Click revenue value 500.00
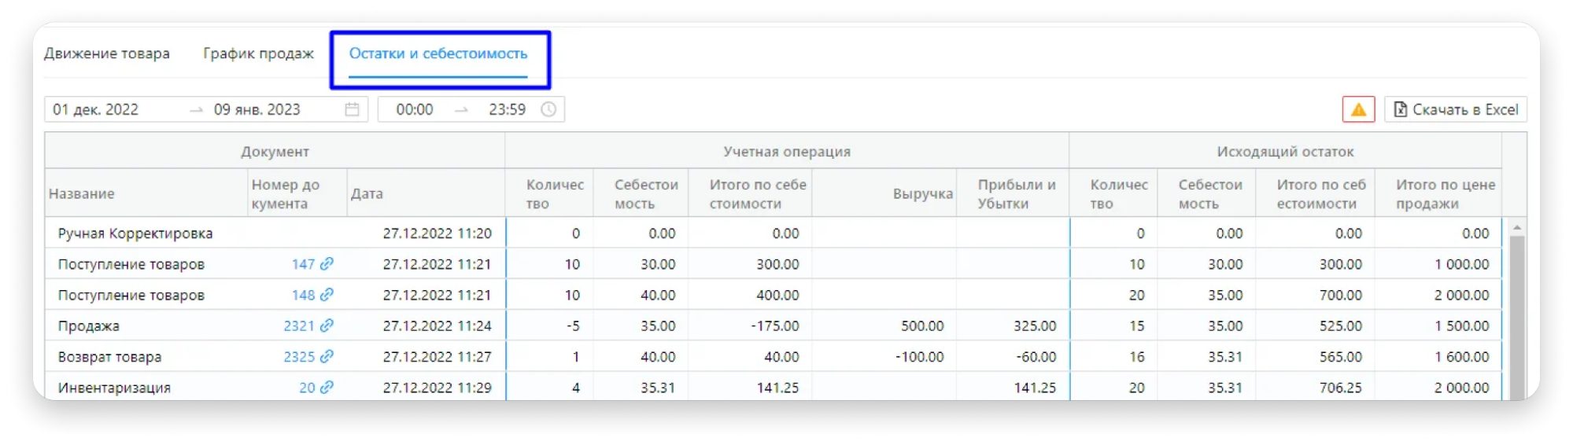The image size is (1573, 445). coord(922,325)
